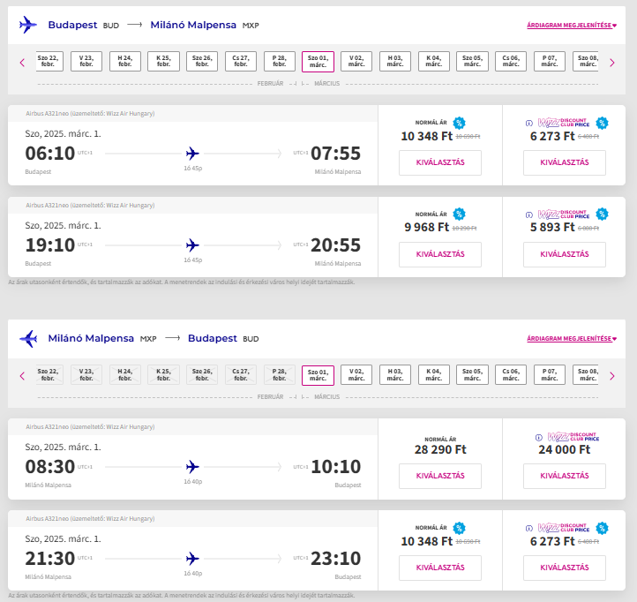The height and width of the screenshot is (602, 637).
Task: Select P 28 febr. return date tab
Action: coord(279,375)
